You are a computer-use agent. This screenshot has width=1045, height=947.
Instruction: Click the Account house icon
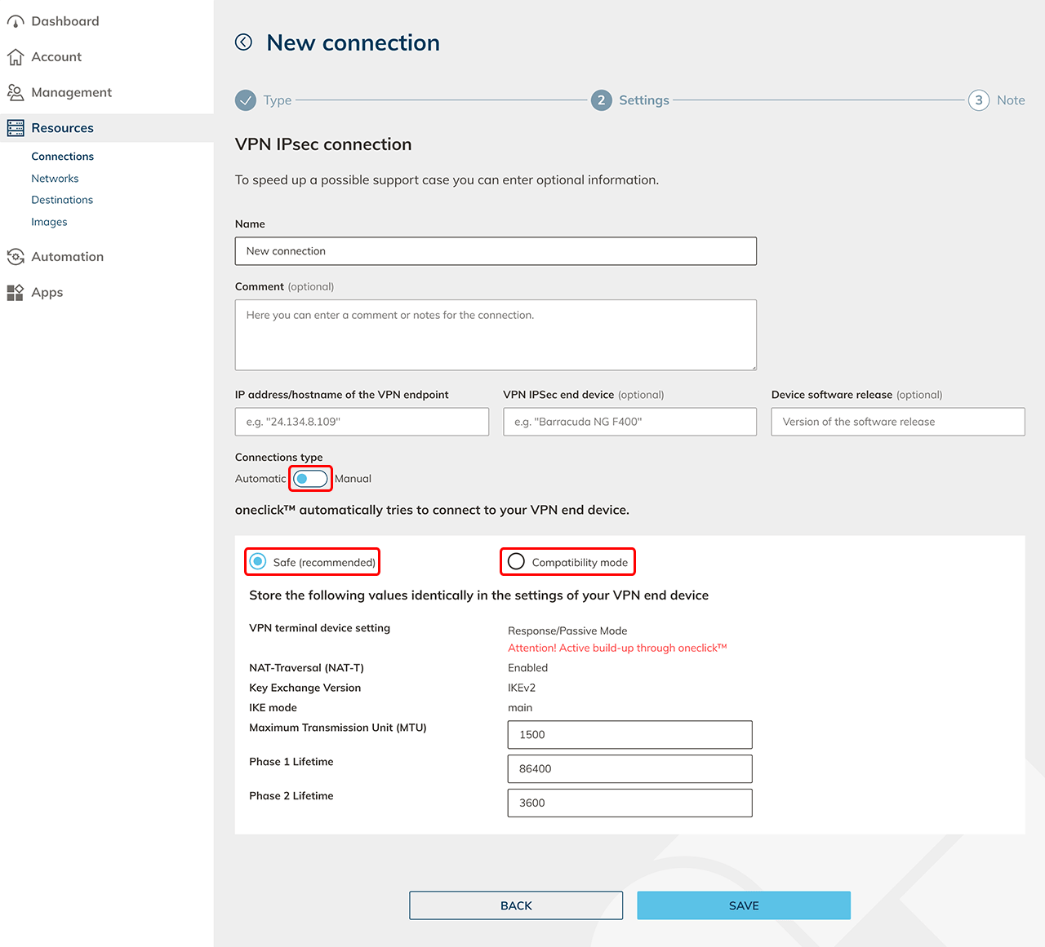16,57
